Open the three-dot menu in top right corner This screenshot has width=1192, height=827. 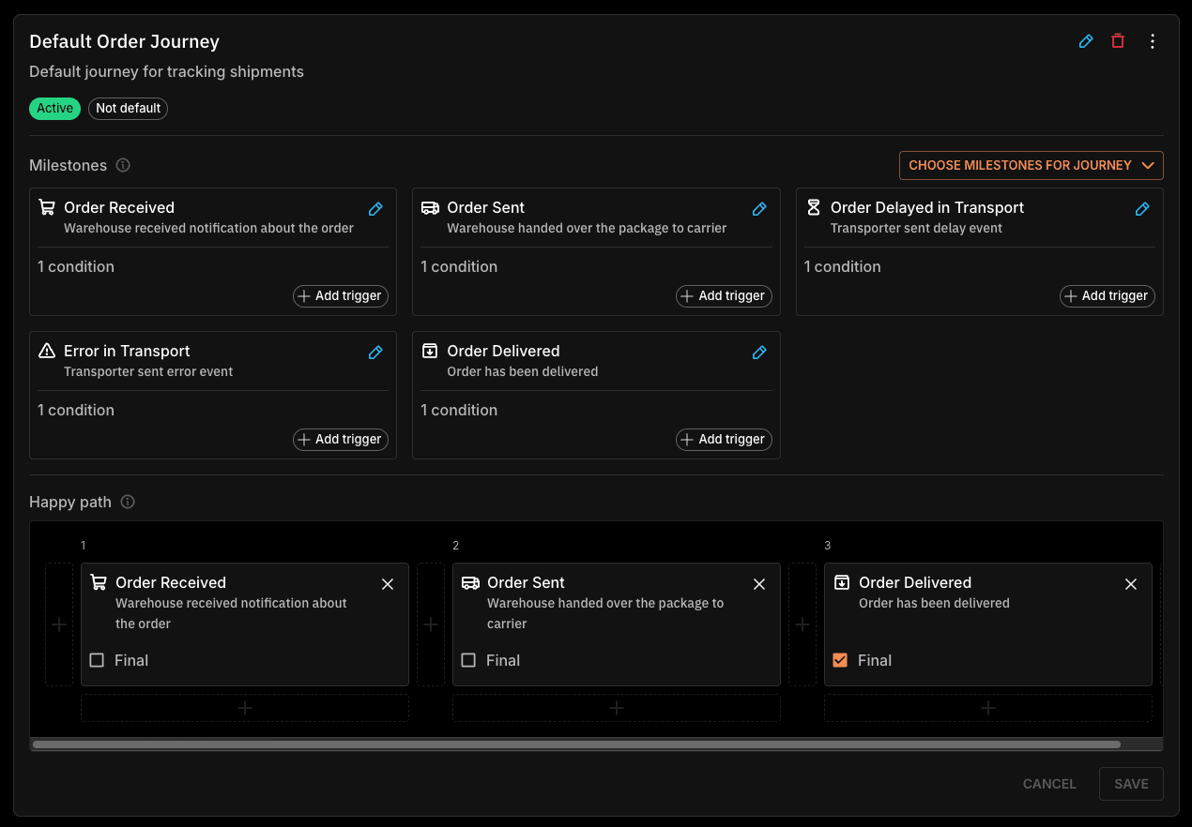[x=1153, y=41]
